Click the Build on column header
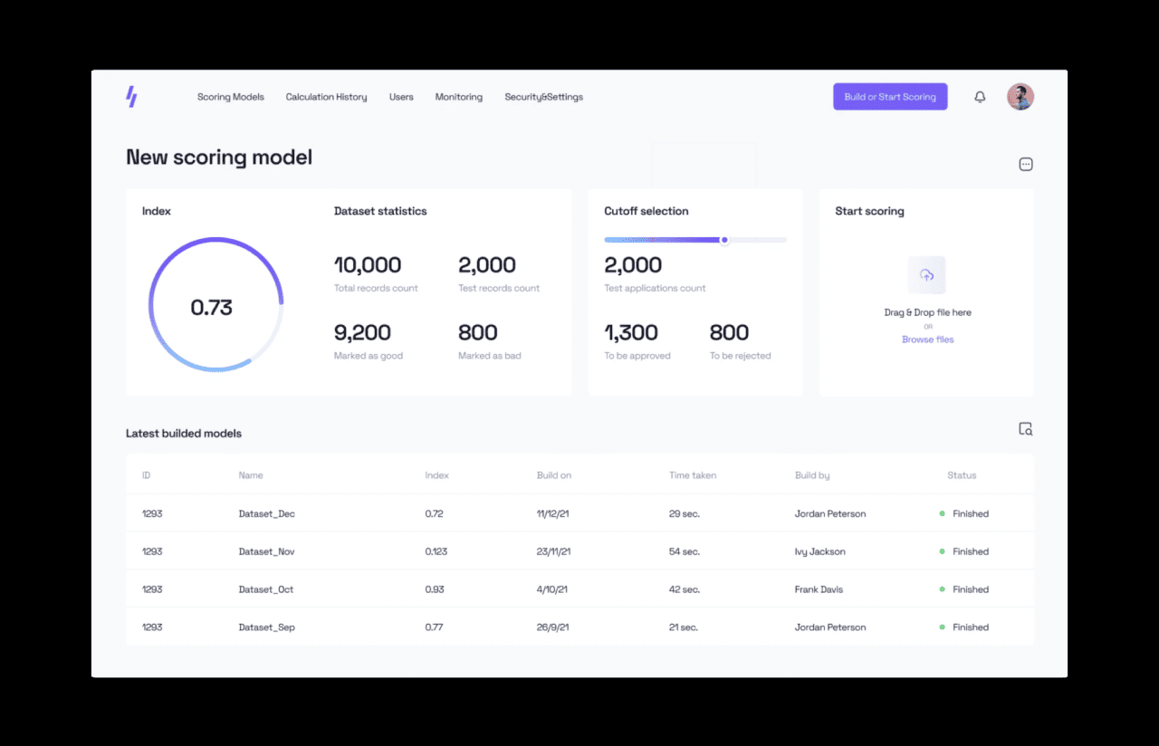The width and height of the screenshot is (1159, 746). (554, 475)
